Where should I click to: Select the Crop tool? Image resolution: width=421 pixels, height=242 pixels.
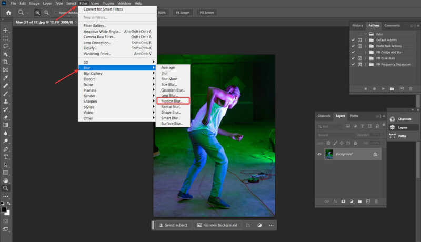point(5,62)
